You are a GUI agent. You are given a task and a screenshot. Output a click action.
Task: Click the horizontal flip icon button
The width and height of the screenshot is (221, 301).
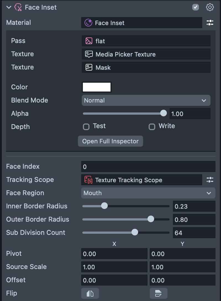coord(90,293)
